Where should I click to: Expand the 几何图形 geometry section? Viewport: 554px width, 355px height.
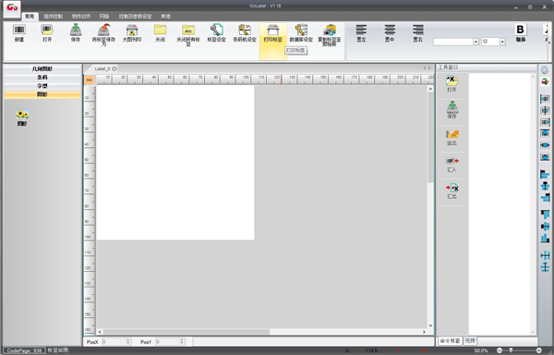(x=42, y=69)
